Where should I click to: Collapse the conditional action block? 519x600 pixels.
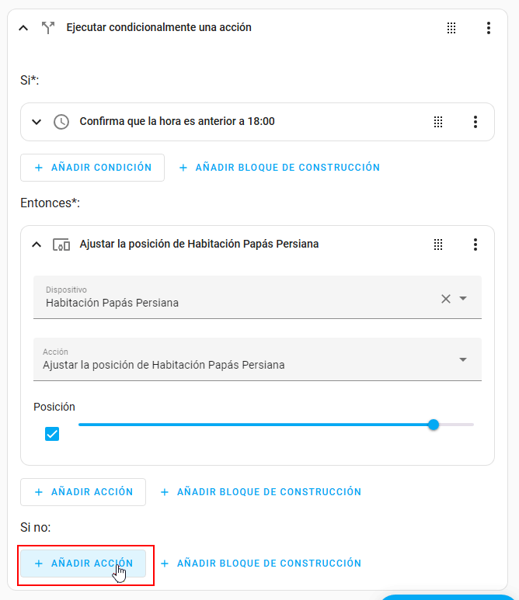point(23,28)
